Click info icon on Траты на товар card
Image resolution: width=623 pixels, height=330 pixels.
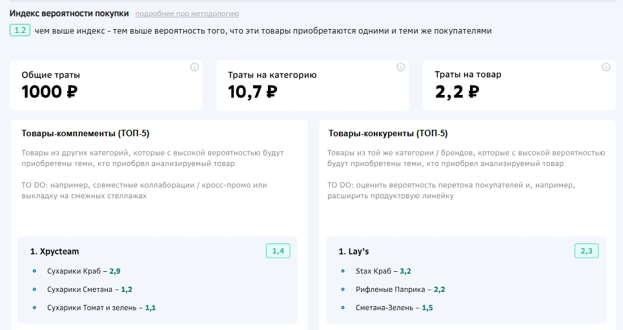click(x=606, y=67)
